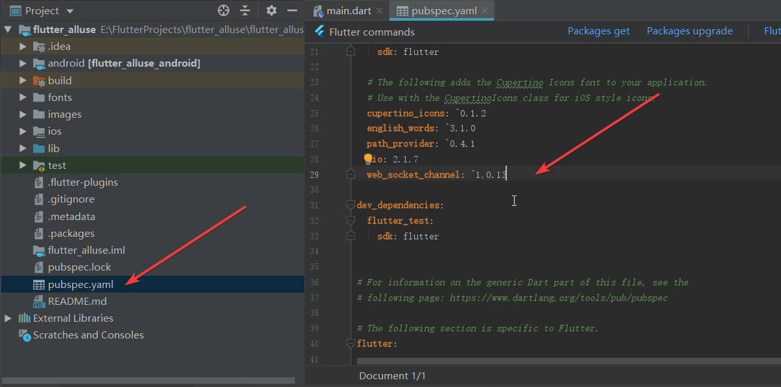Screen dimensions: 781x387
Task: Expand the .idea folder
Action: point(23,47)
